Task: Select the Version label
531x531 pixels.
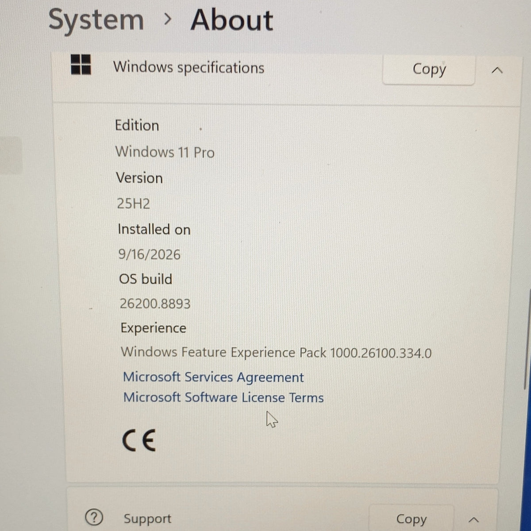Action: tap(139, 178)
